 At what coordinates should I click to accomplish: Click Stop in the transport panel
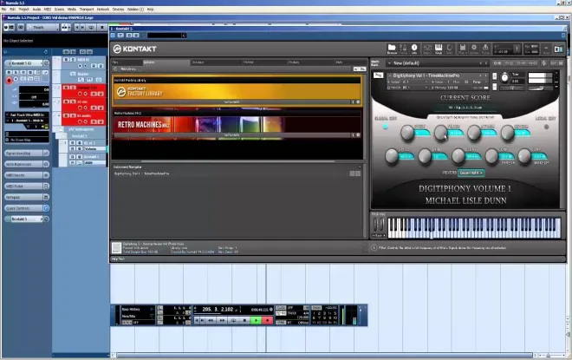click(244, 320)
